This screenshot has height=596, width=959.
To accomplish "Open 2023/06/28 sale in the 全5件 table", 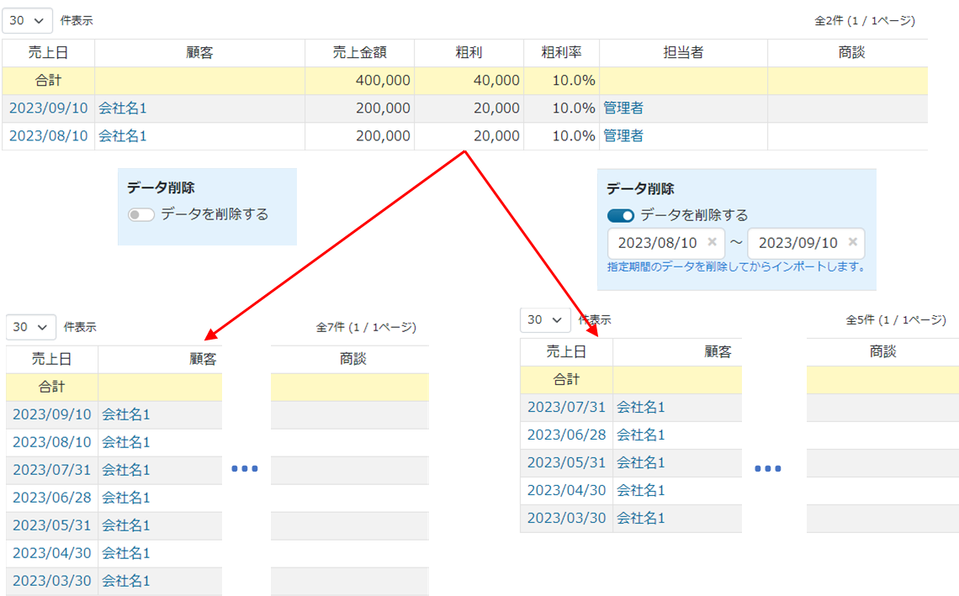I will tap(566, 435).
